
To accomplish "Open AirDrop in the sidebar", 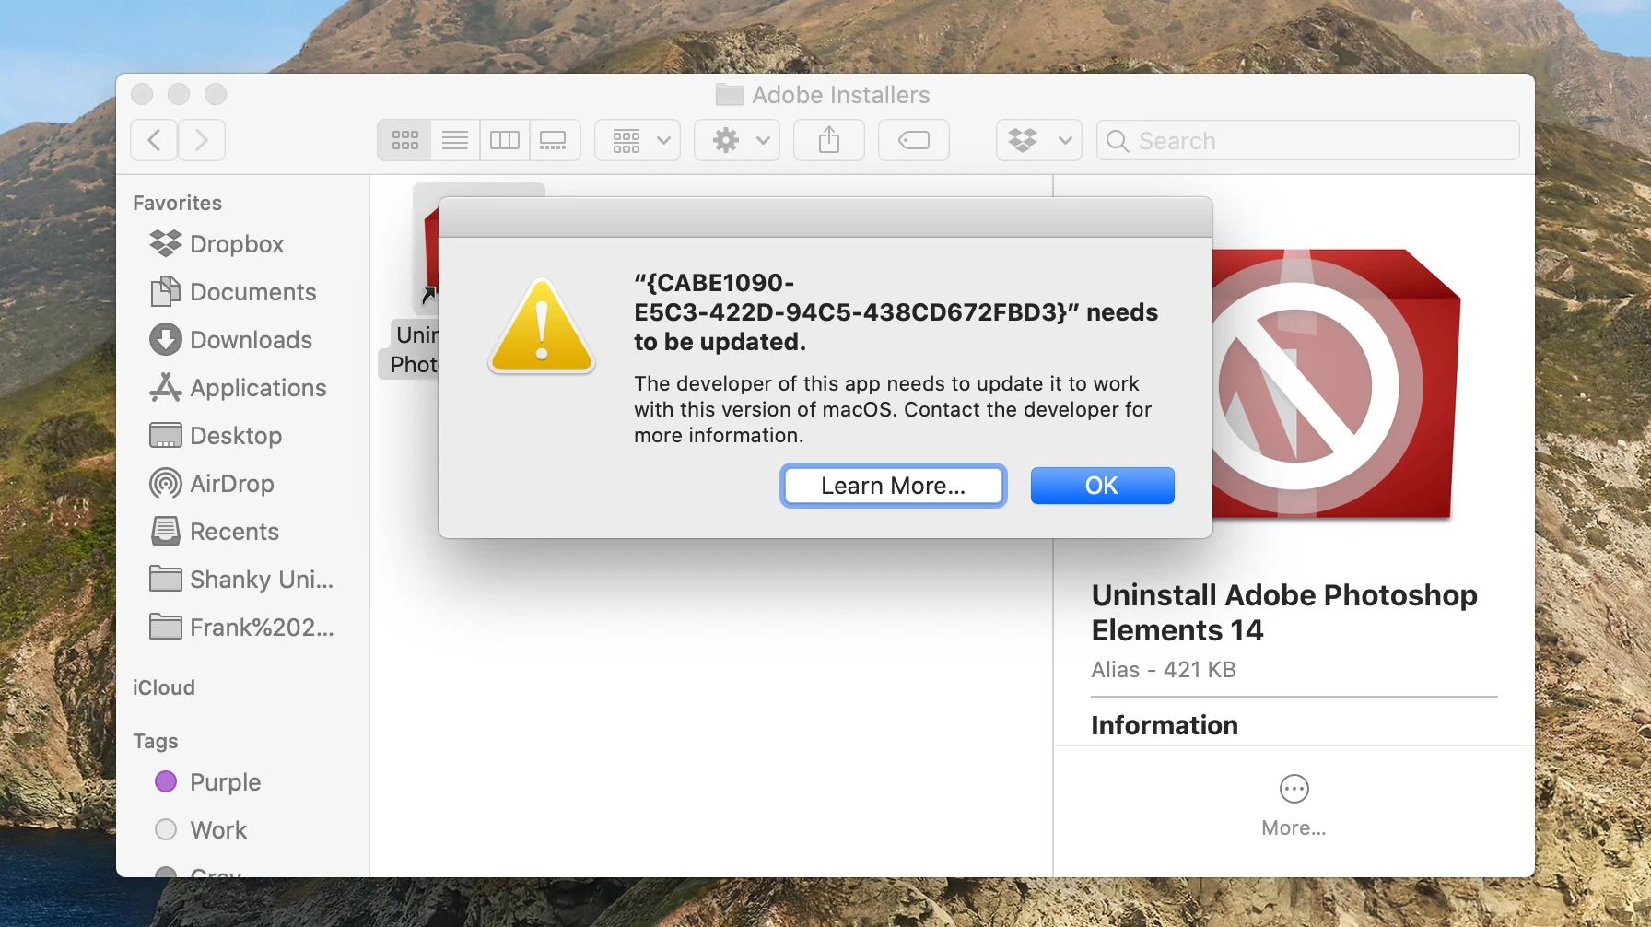I will point(212,483).
